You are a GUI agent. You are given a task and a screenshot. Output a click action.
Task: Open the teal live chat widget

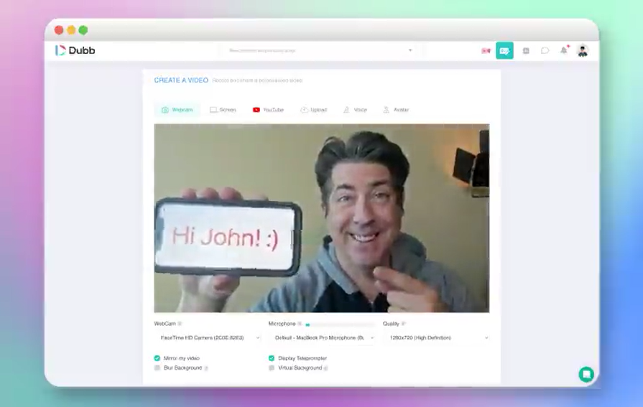[x=586, y=374]
